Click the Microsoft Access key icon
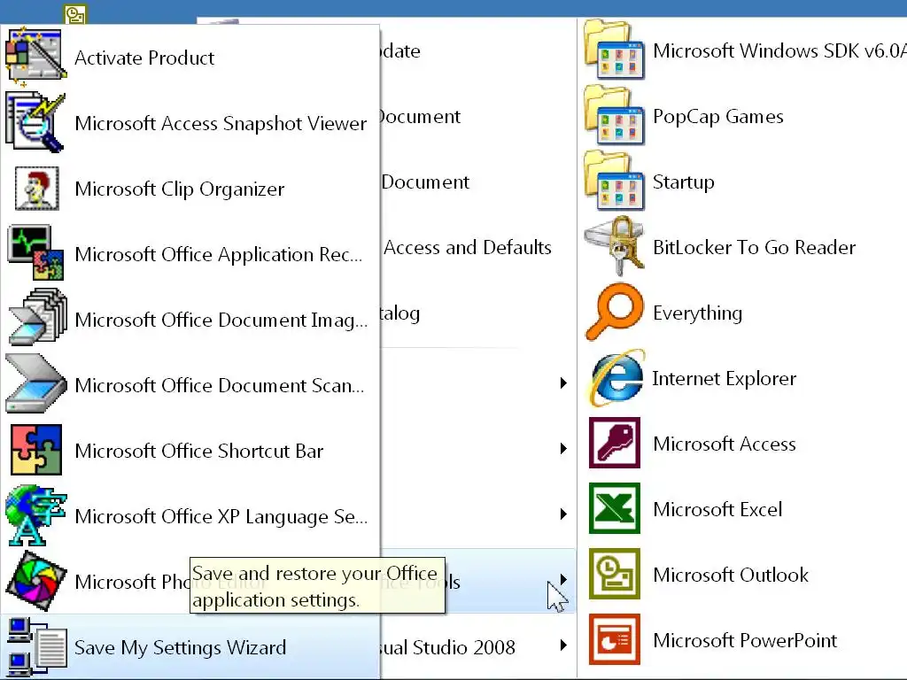 [x=615, y=443]
